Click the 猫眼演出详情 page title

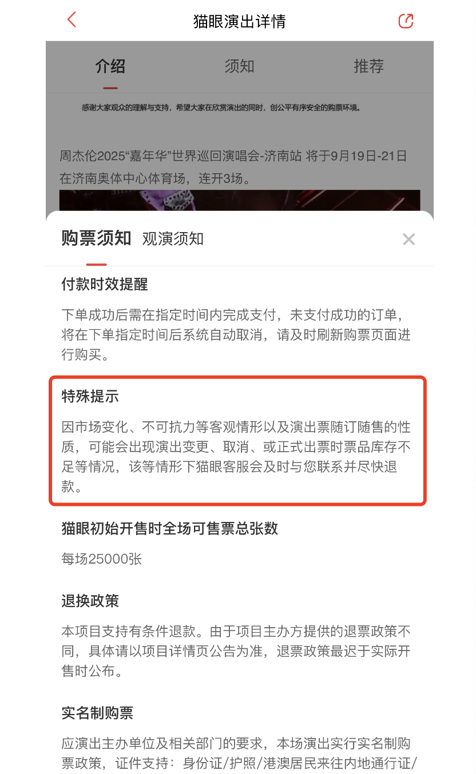[240, 21]
